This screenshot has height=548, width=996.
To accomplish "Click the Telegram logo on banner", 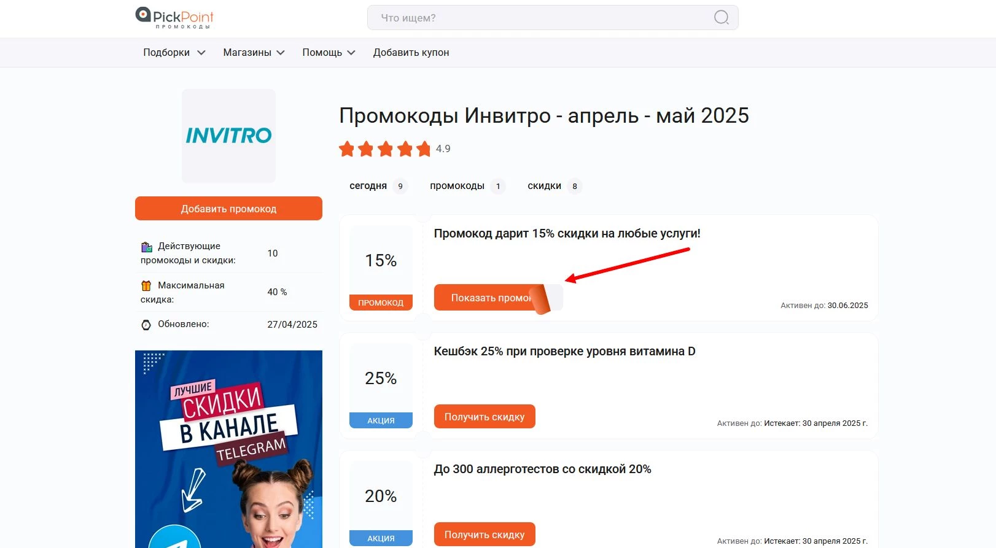I will click(175, 537).
